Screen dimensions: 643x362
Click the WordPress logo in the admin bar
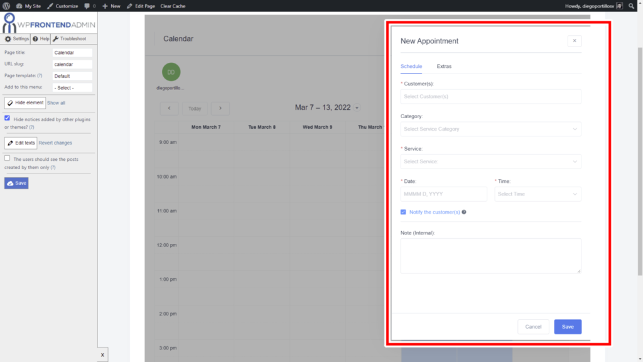6,6
